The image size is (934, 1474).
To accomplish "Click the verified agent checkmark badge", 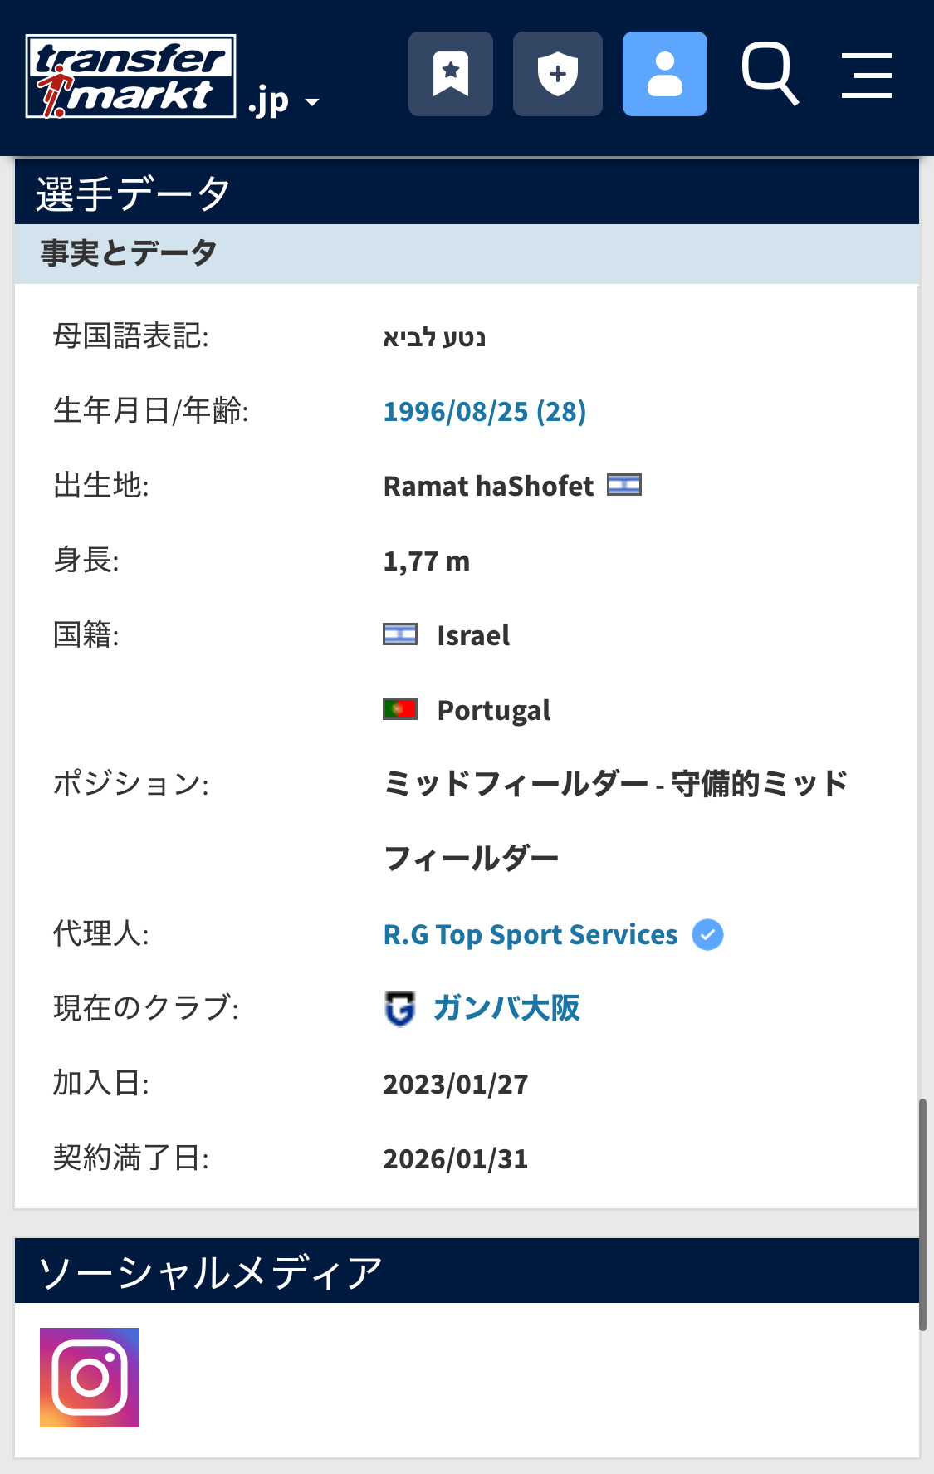I will [x=707, y=935].
